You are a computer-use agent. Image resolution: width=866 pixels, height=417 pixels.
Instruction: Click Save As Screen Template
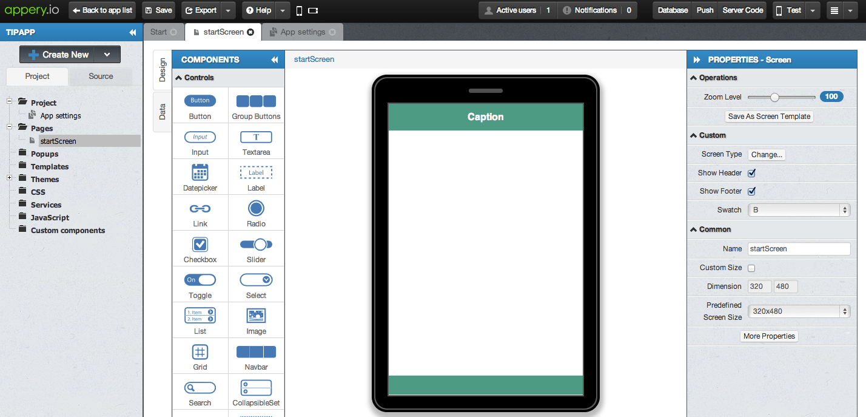(769, 116)
